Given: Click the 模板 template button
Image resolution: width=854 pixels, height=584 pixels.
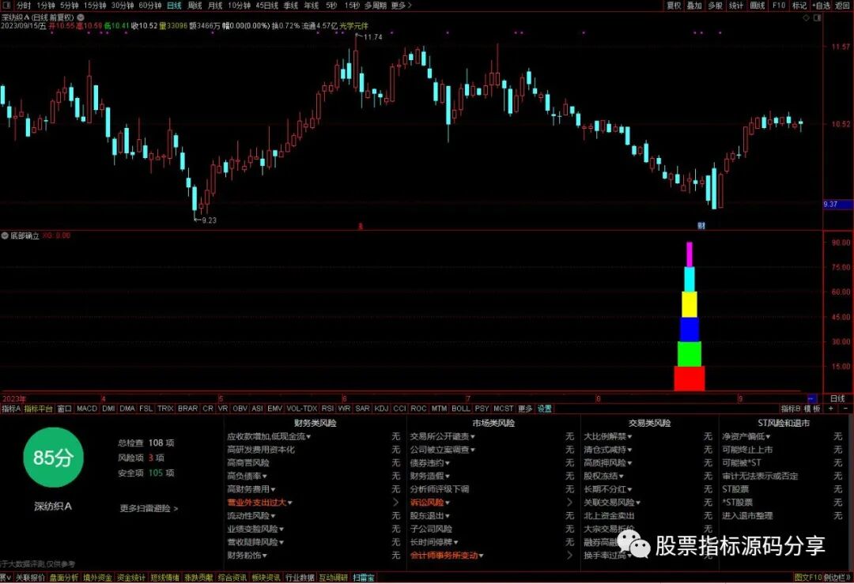Looking at the screenshot, I should pyautogui.click(x=812, y=409).
